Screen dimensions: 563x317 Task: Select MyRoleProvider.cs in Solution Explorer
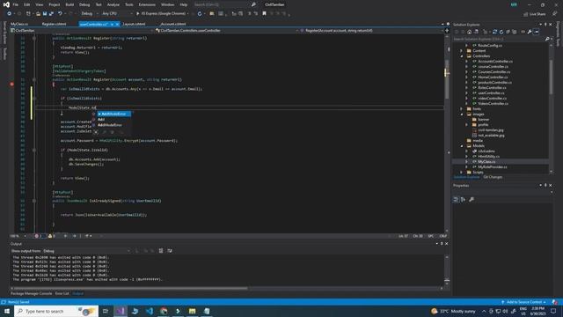(x=493, y=167)
